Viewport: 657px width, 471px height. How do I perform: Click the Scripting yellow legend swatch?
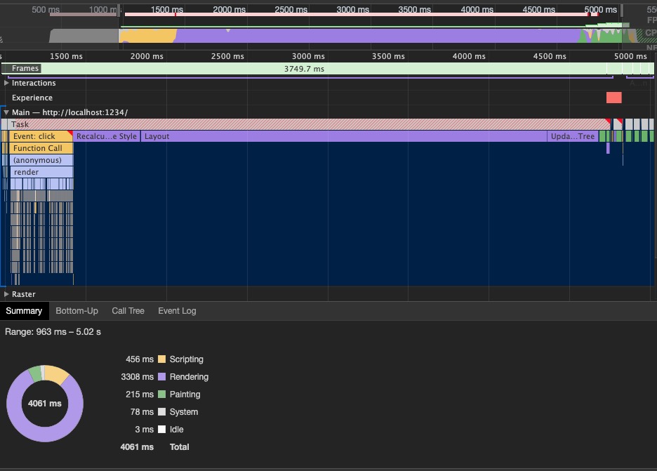161,359
